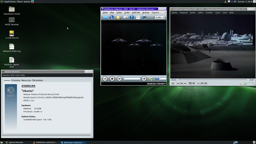Image resolution: width=256 pixels, height=144 pixels.
Task: Toggle VLC's shuffle random button
Action: 205,83
